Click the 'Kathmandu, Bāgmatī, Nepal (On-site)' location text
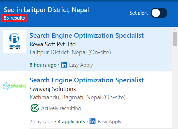The image size is (178, 129). [77, 97]
